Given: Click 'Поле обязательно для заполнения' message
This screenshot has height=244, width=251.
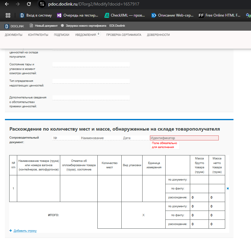Looking at the screenshot, I should tap(165, 145).
